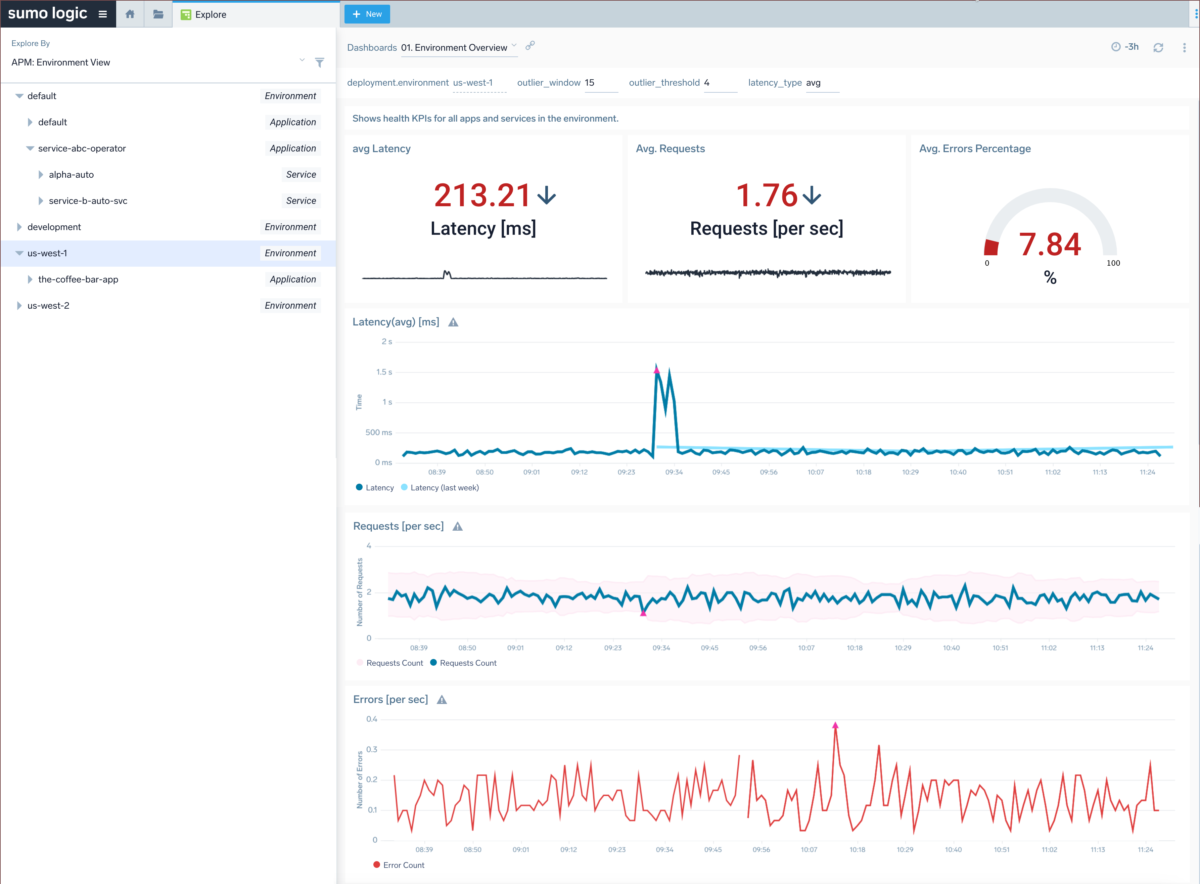Switch to the Explore tab
Screen dimensions: 1200x884
click(x=256, y=14)
